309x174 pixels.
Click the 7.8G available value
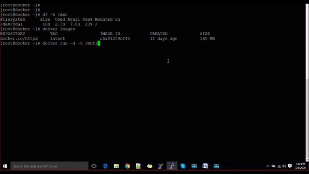click(75, 24)
